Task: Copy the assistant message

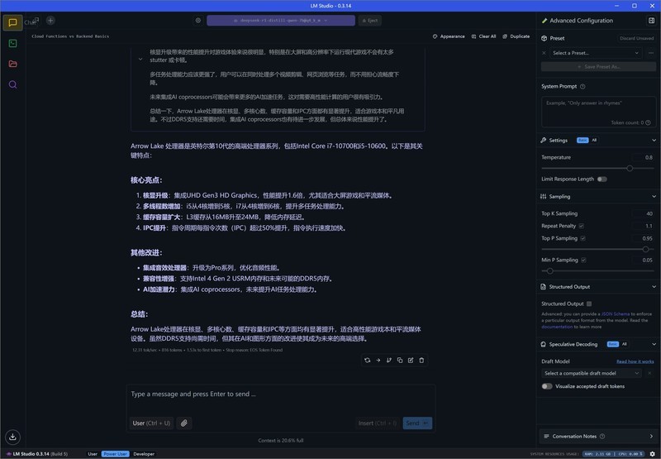Action: [400, 361]
